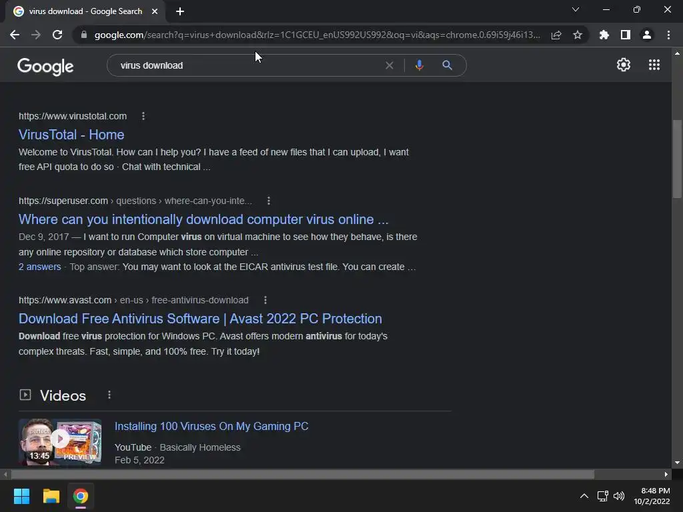
Task: Open More options beside Videos heading
Action: (109, 395)
